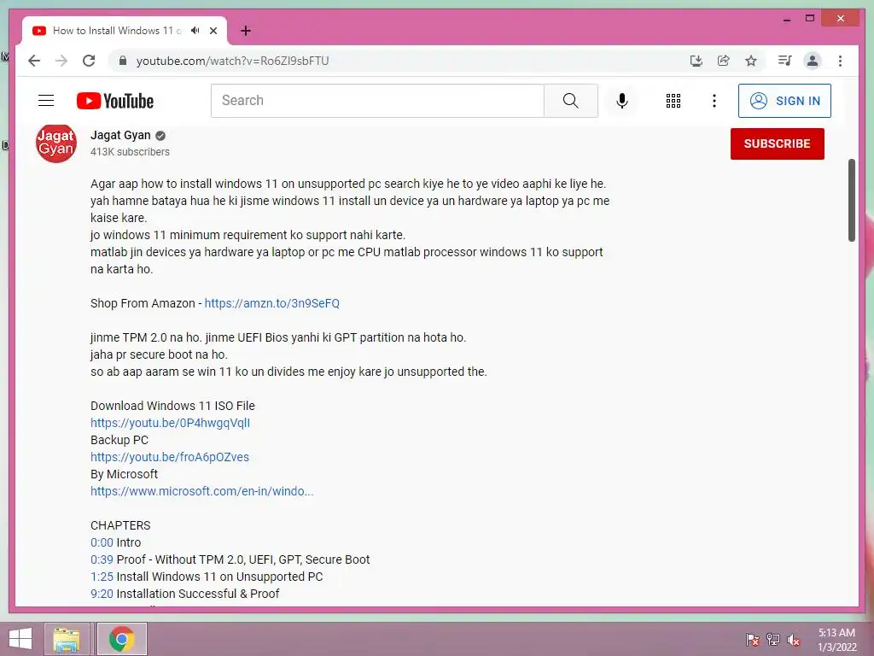This screenshot has width=874, height=656.
Task: Open the Action Center flag tray icon
Action: [x=752, y=639]
